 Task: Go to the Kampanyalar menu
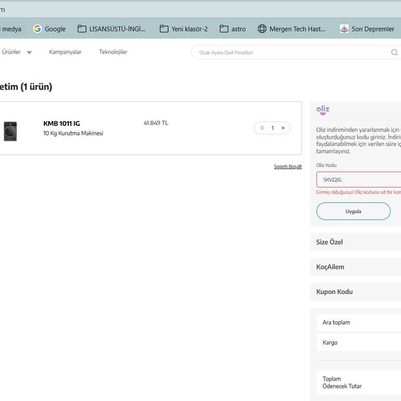[x=65, y=52]
